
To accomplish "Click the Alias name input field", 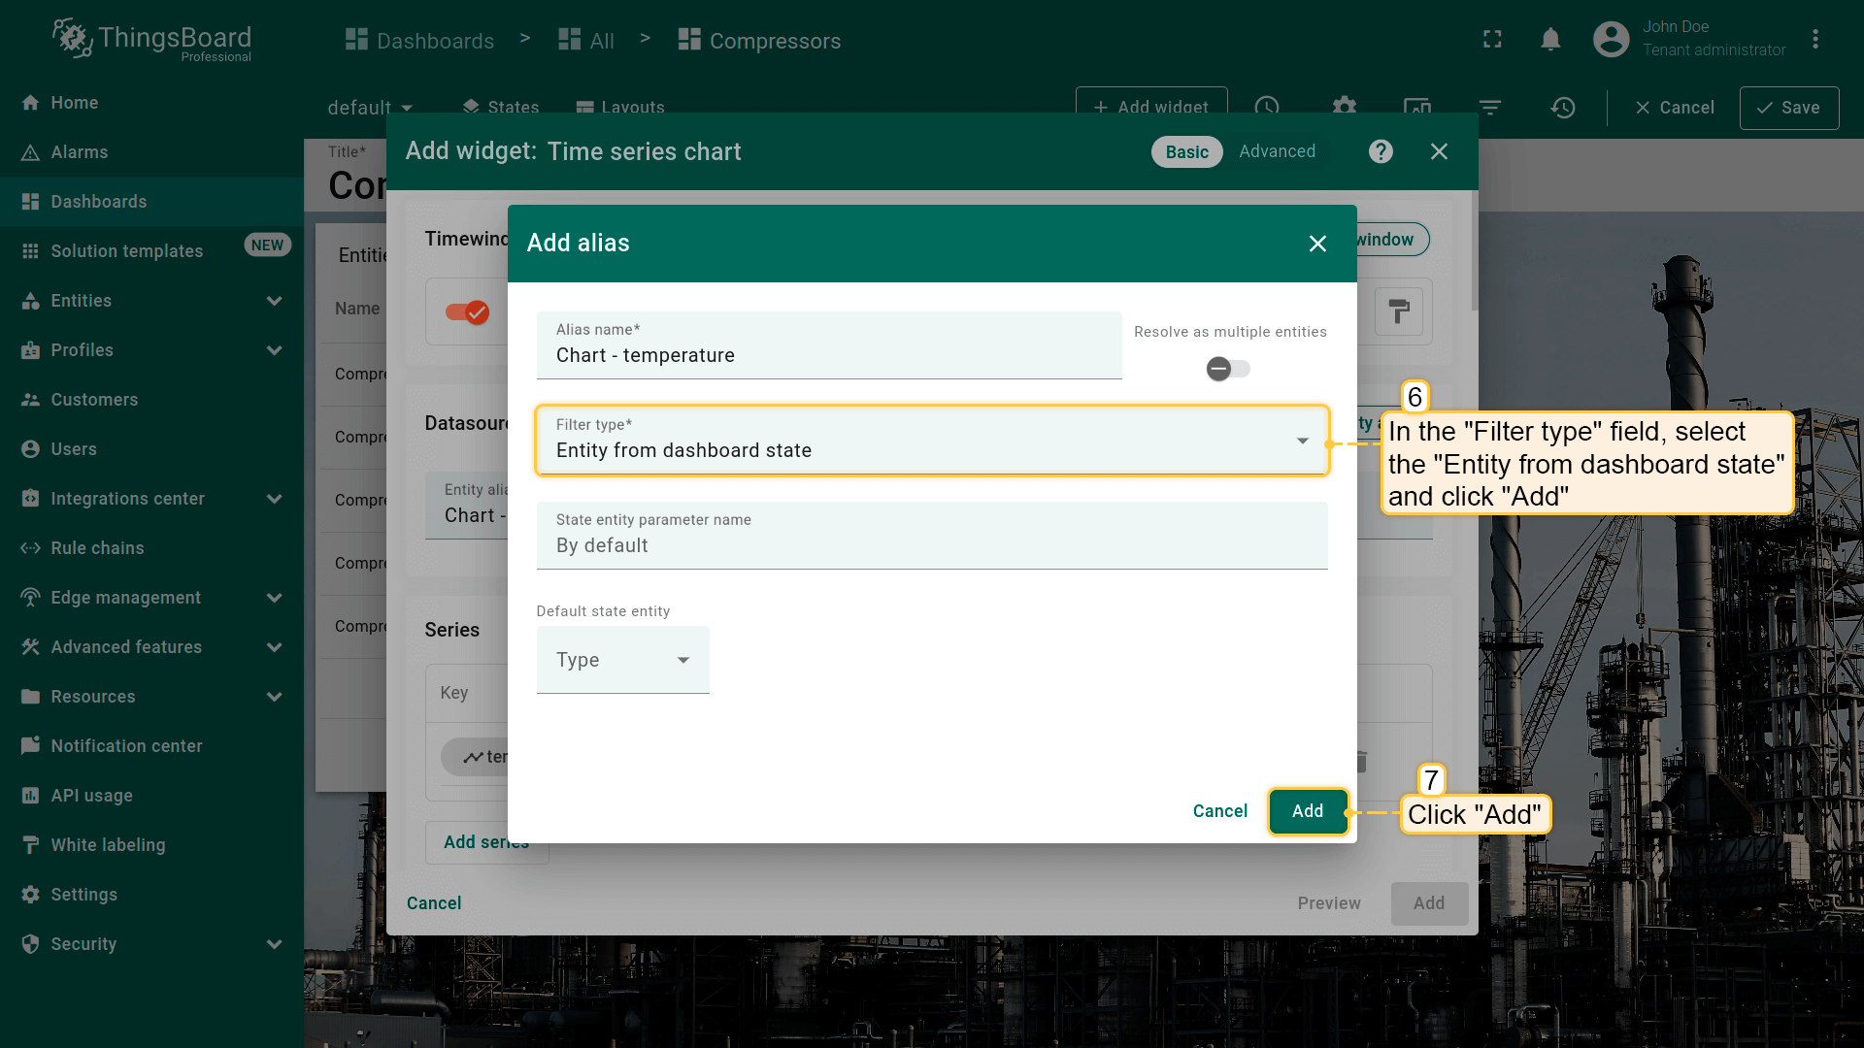I will pyautogui.click(x=828, y=355).
